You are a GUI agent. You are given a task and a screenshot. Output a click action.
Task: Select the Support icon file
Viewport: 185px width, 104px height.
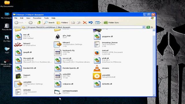[x=18, y=76]
